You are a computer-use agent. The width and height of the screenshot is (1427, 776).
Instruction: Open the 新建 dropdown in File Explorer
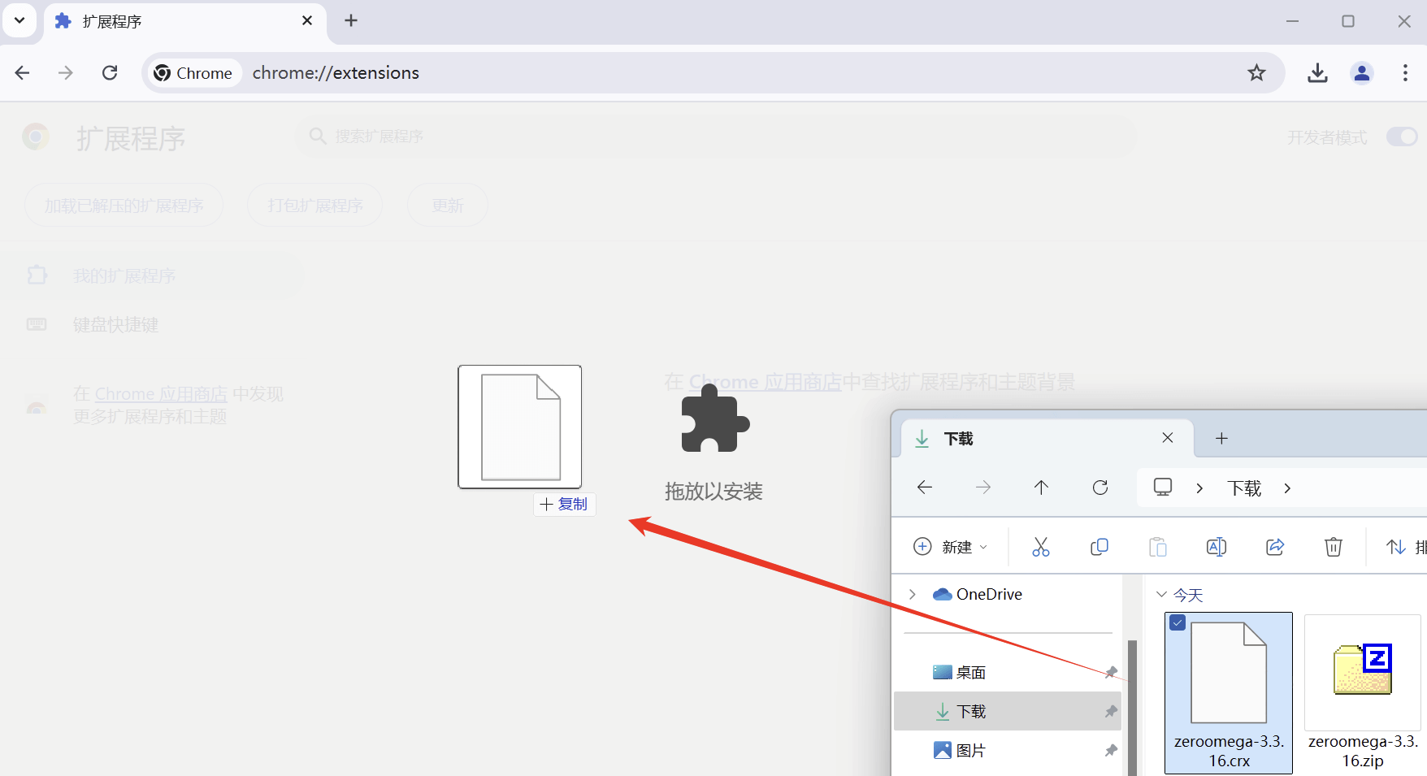(950, 547)
